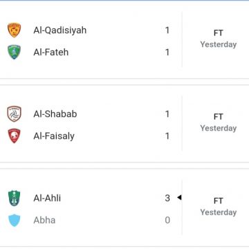Click FT status of Al-Ahli match

pyautogui.click(x=219, y=201)
